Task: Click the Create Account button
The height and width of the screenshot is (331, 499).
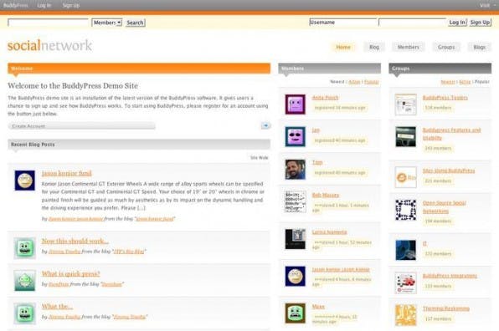Action: [82, 126]
